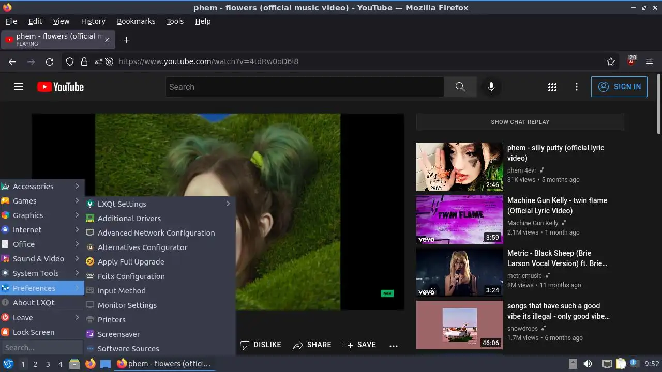Click the DISLIKE button
This screenshot has height=372, width=662.
click(261, 345)
